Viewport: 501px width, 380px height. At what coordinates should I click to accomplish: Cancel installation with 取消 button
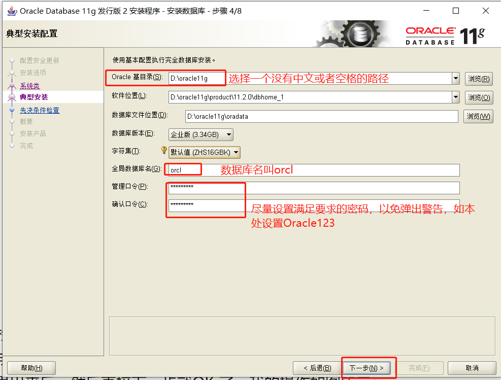pos(472,368)
